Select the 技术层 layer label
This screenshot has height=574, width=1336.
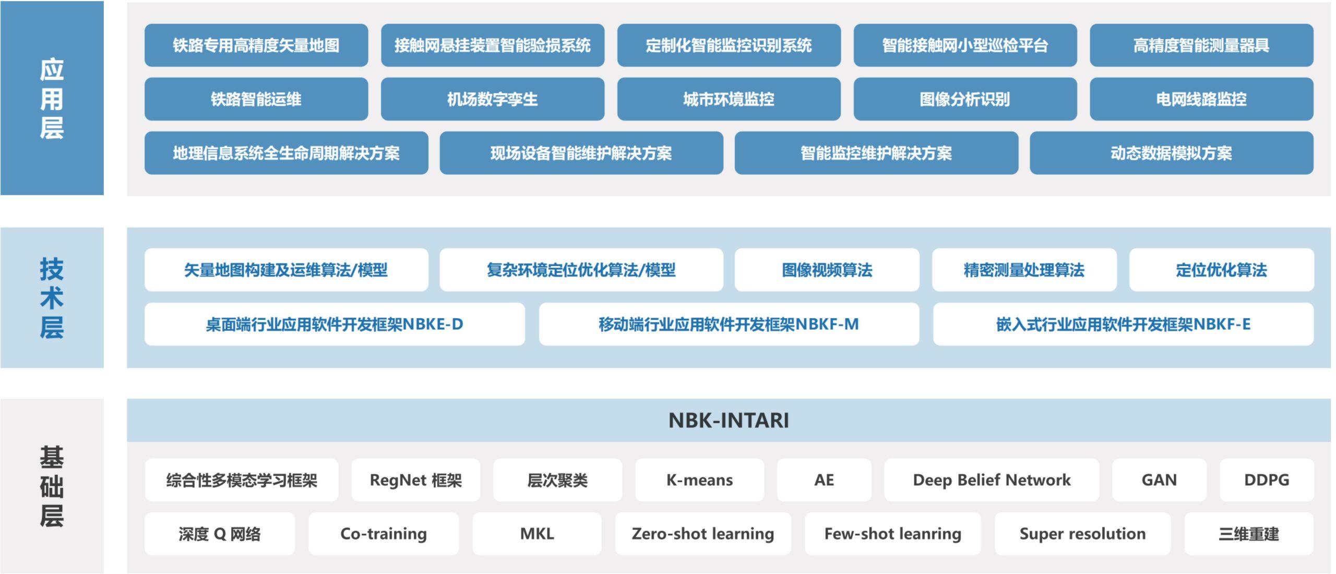coord(52,297)
